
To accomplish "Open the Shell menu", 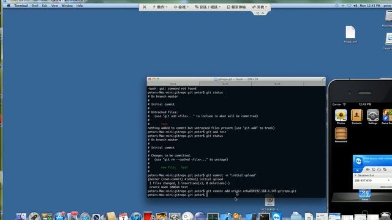I will pos(35,5).
